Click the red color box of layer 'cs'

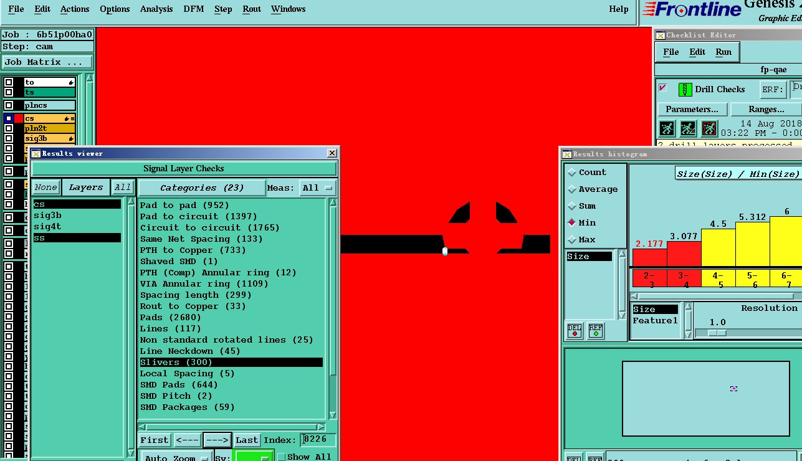pos(19,118)
